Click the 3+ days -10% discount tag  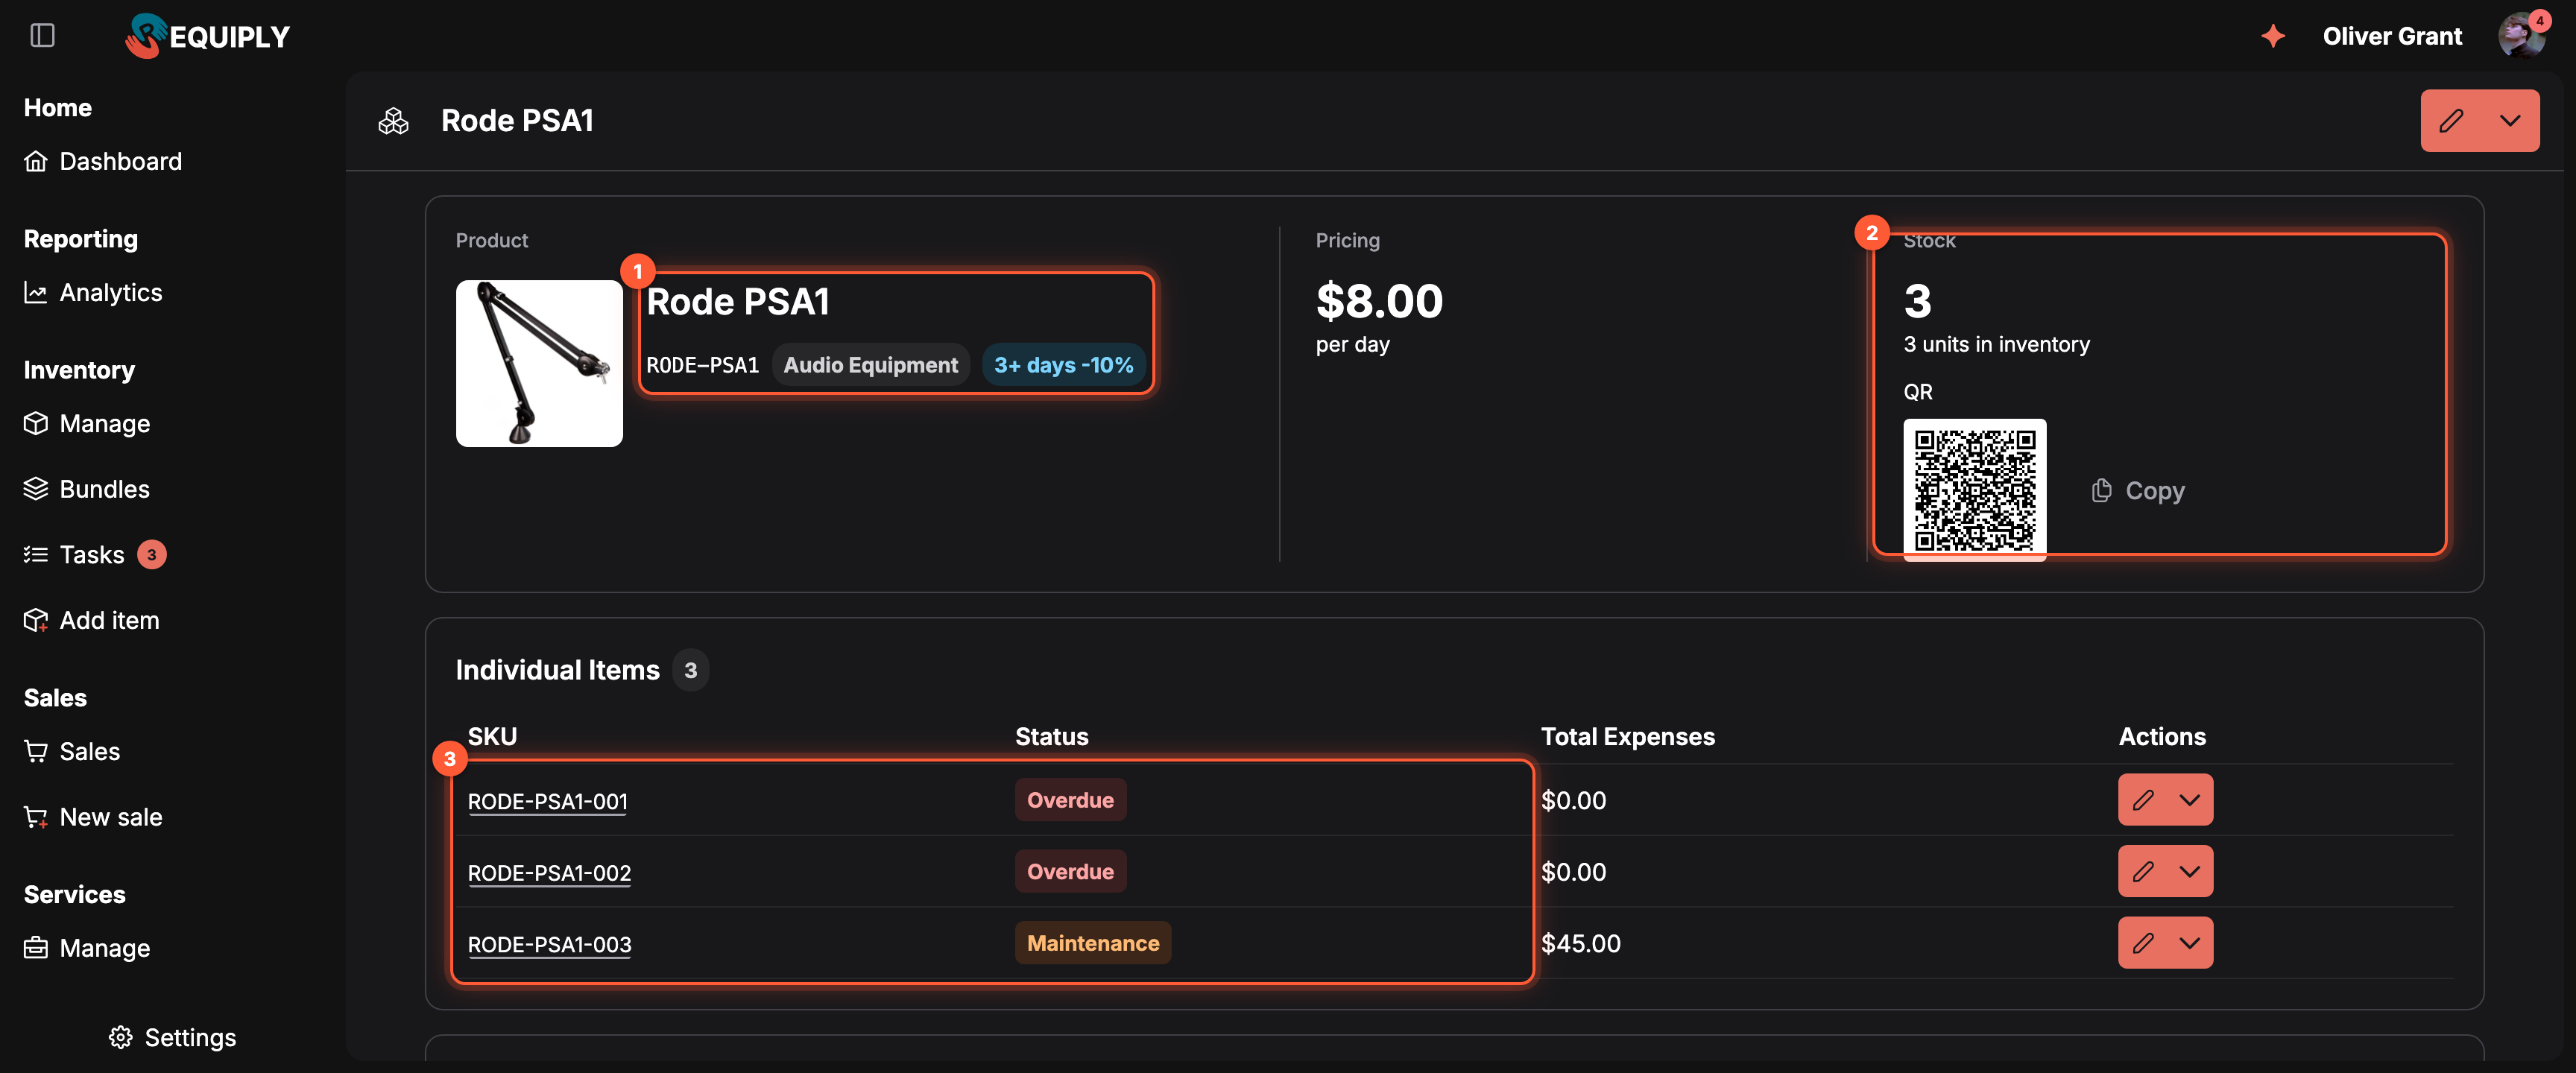click(1064, 365)
